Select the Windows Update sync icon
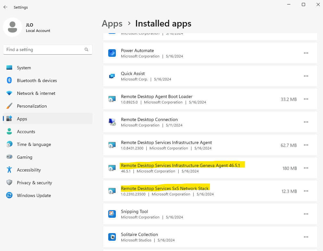Screen dimensions: 323x251 (9, 195)
